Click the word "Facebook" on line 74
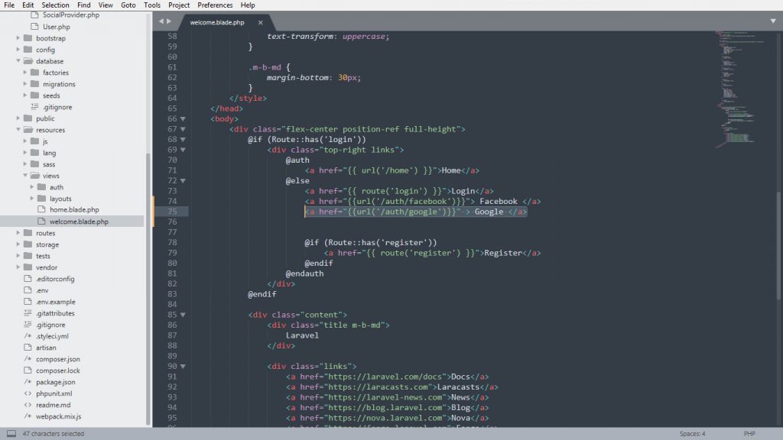 [499, 202]
